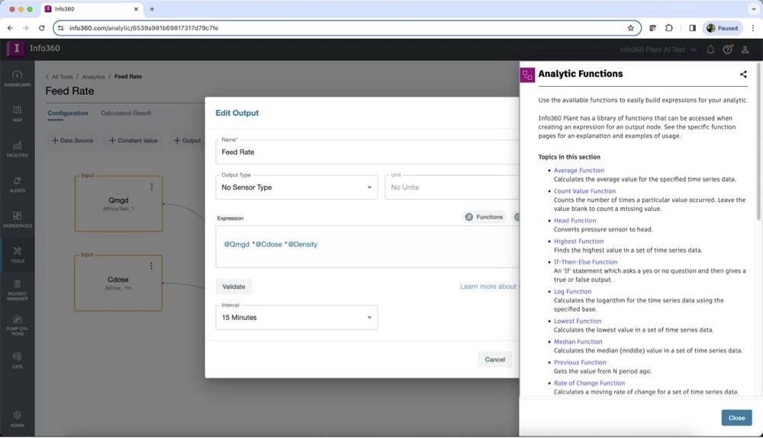Select the Cdose input node
This screenshot has width=763, height=438.
click(118, 283)
